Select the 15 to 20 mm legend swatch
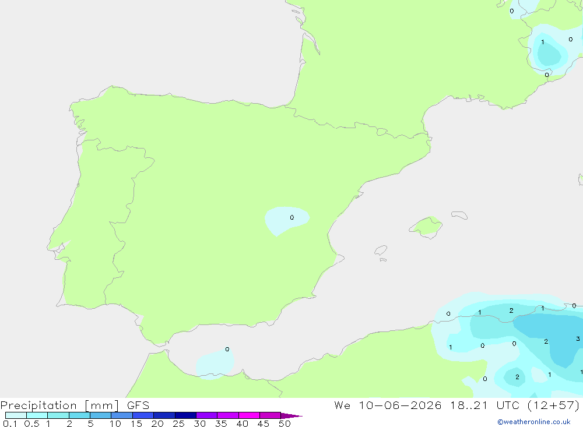583x427 pixels. click(x=143, y=415)
